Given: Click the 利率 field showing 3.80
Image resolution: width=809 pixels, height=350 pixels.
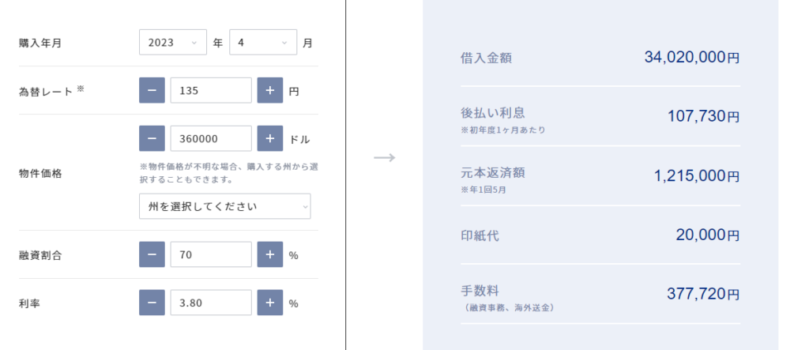Looking at the screenshot, I should tap(210, 303).
